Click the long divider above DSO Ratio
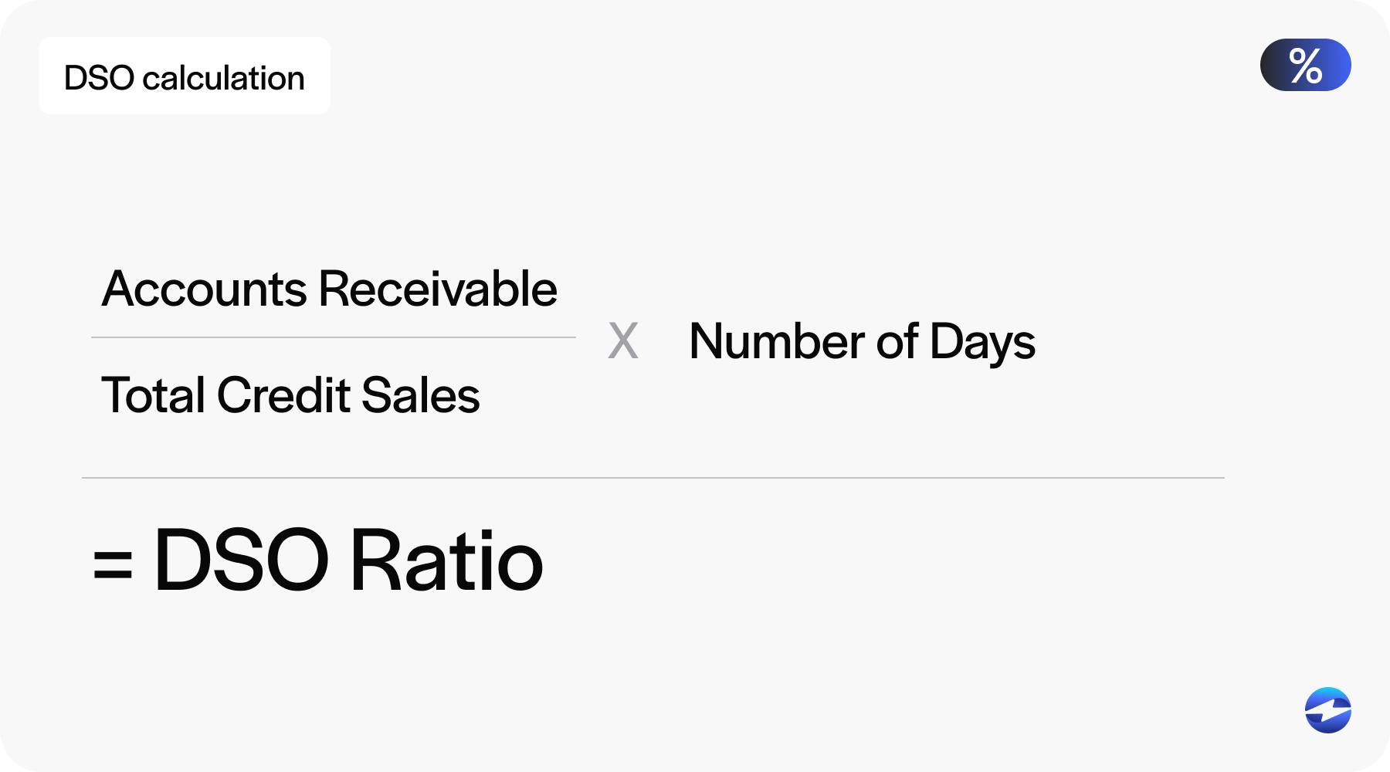The image size is (1390, 772). (653, 478)
